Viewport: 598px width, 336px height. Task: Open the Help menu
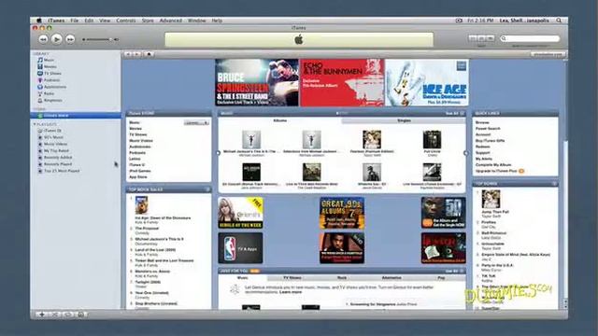[x=217, y=21]
